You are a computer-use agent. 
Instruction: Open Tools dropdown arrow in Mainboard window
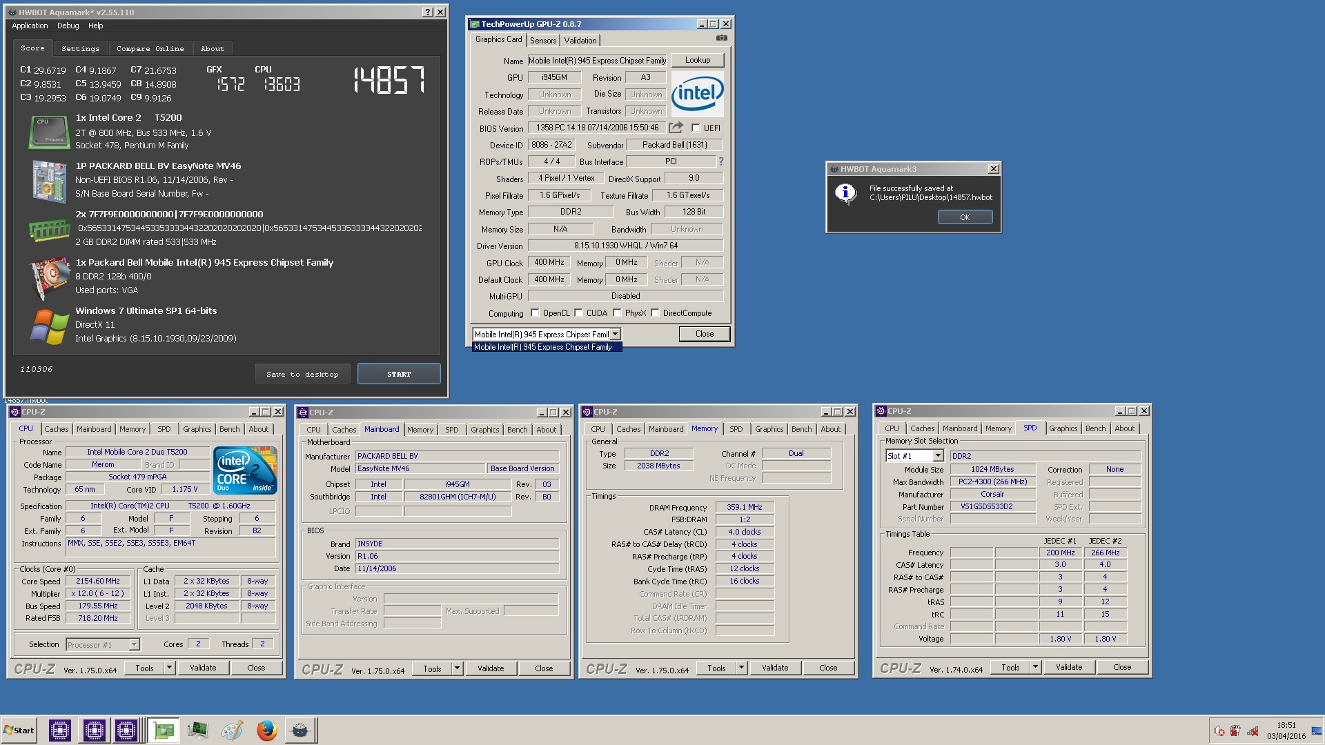tap(457, 668)
